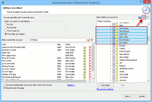Remove Brothers In Arms with its red X

coord(90,50)
